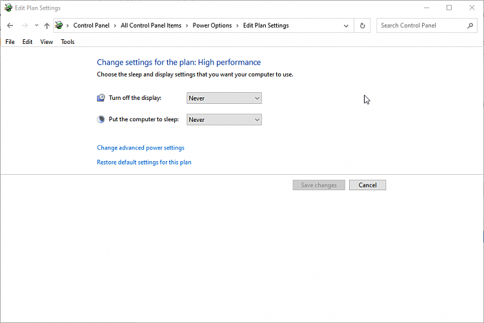The width and height of the screenshot is (484, 323).
Task: Open the File menu
Action: click(10, 42)
